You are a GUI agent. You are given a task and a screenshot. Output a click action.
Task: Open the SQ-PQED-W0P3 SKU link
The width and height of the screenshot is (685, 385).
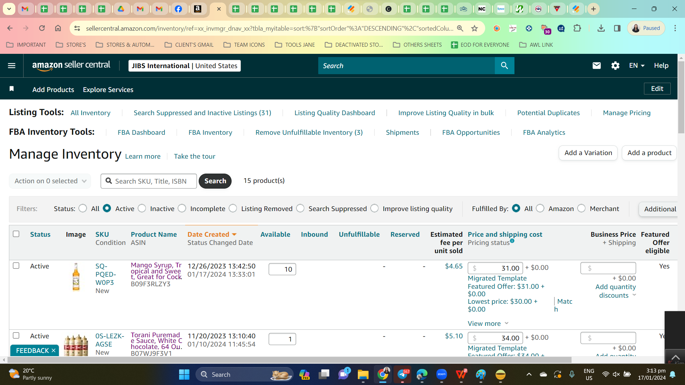(105, 274)
